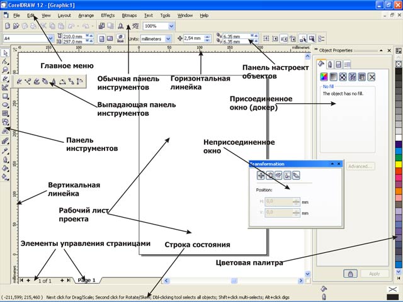Viewport: 403px width, 302px height.
Task: Toggle Snap to Guidelines button
Action: click(x=275, y=39)
